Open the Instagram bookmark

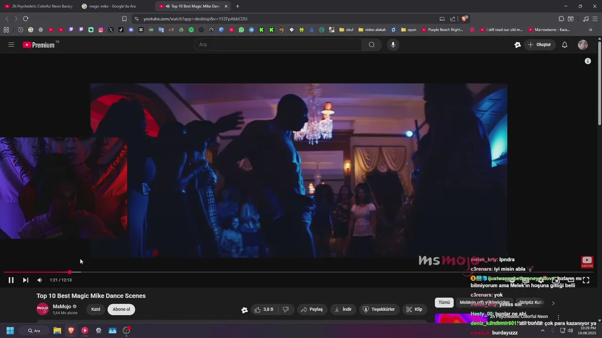(101, 30)
